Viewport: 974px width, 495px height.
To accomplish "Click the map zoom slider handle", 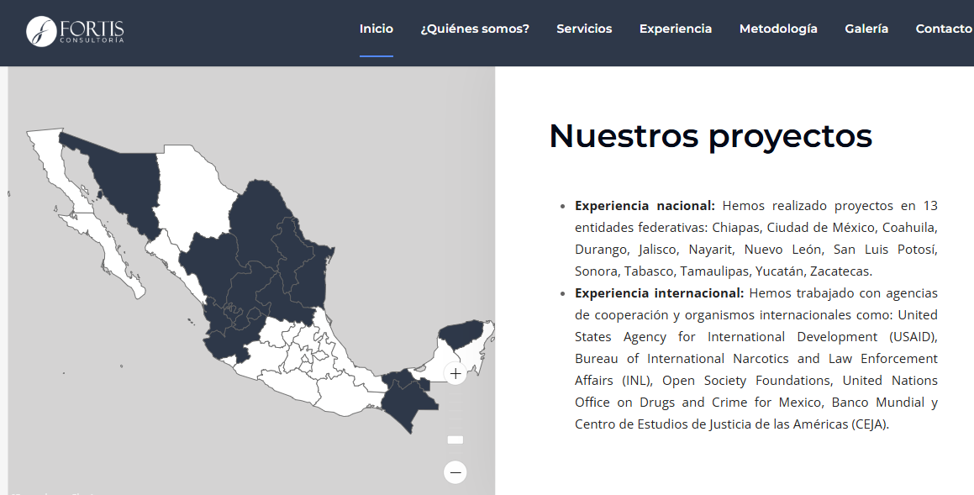I will pos(455,440).
